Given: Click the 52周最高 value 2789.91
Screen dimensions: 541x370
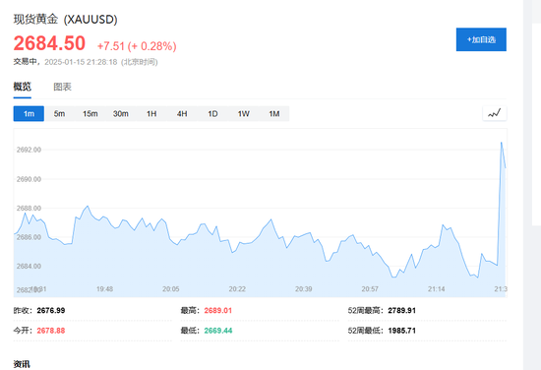Looking at the screenshot, I should point(402,310).
